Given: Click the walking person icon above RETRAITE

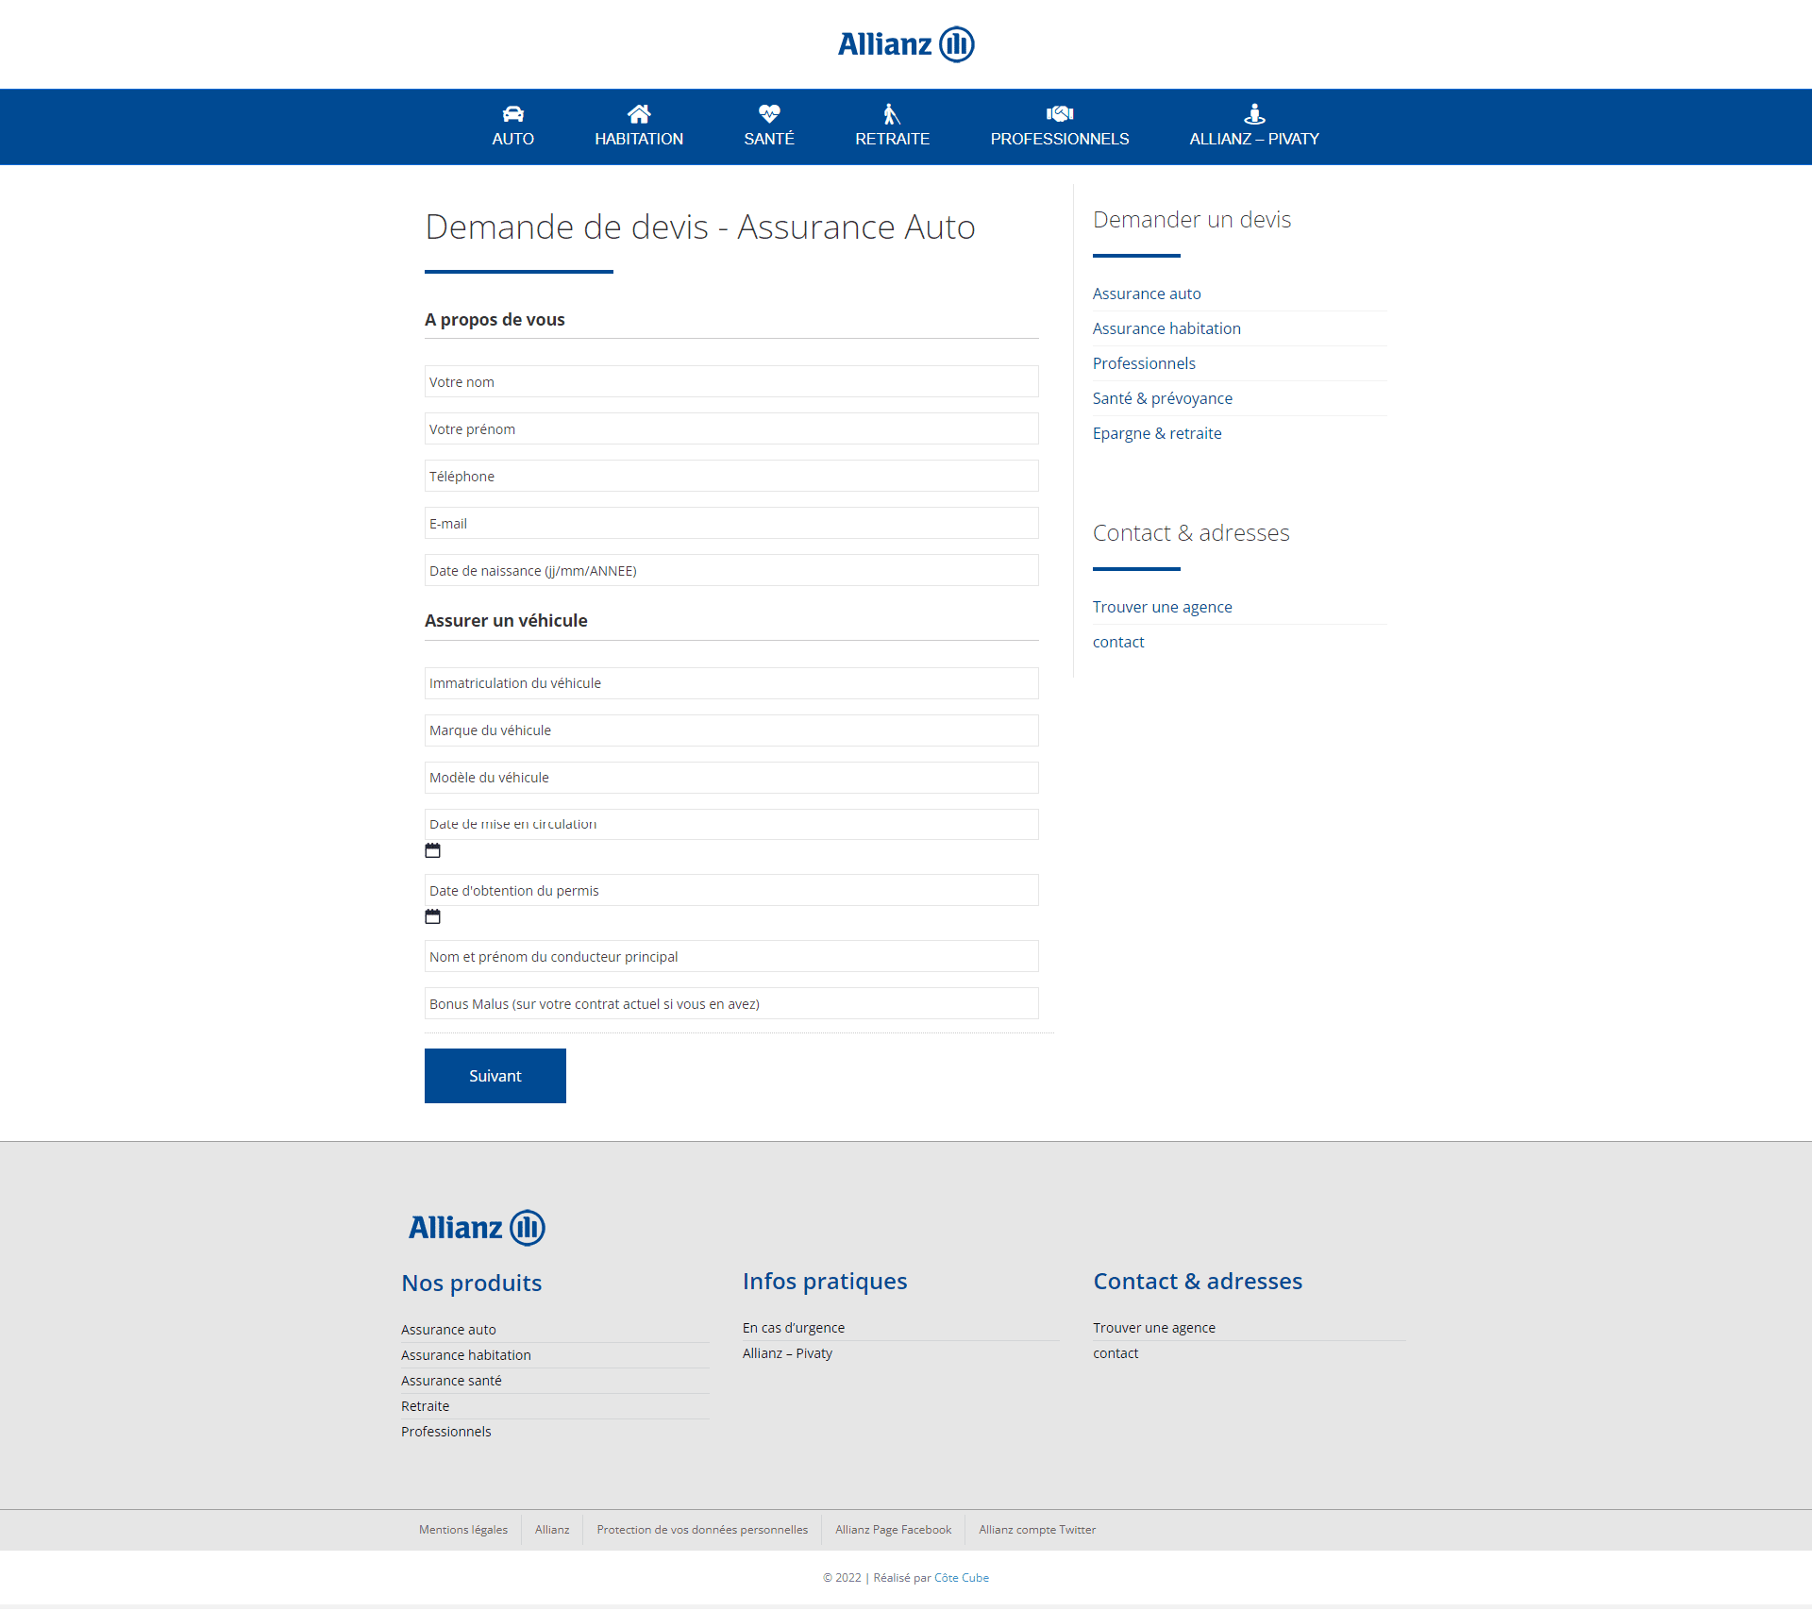Looking at the screenshot, I should click(892, 114).
